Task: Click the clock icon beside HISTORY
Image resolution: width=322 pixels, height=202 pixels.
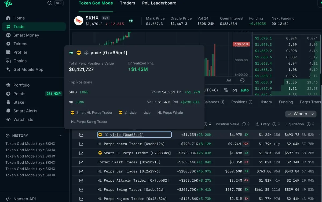Action: 8,136
